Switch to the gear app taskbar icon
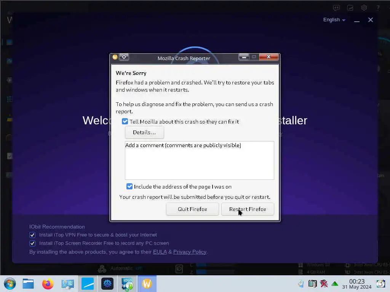 coord(107,284)
